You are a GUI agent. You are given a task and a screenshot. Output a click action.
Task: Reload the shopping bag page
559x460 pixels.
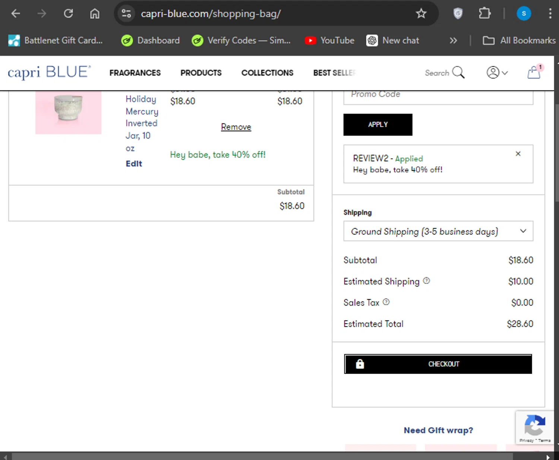pyautogui.click(x=68, y=14)
